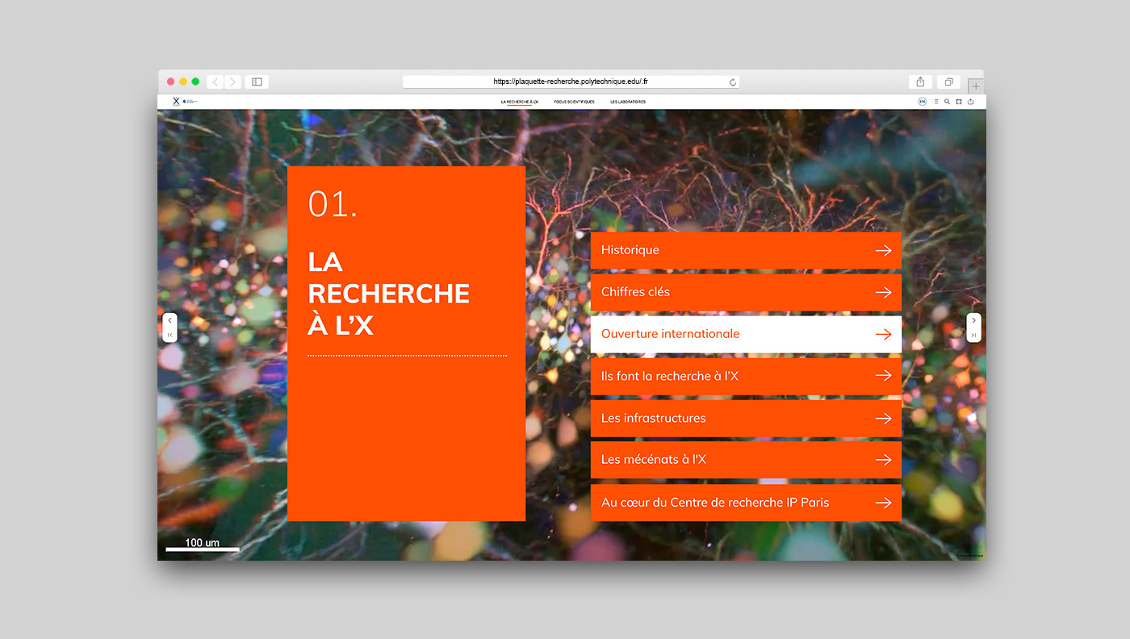Viewport: 1130px width, 639px height.
Task: Switch language with the EN button
Action: pos(922,102)
